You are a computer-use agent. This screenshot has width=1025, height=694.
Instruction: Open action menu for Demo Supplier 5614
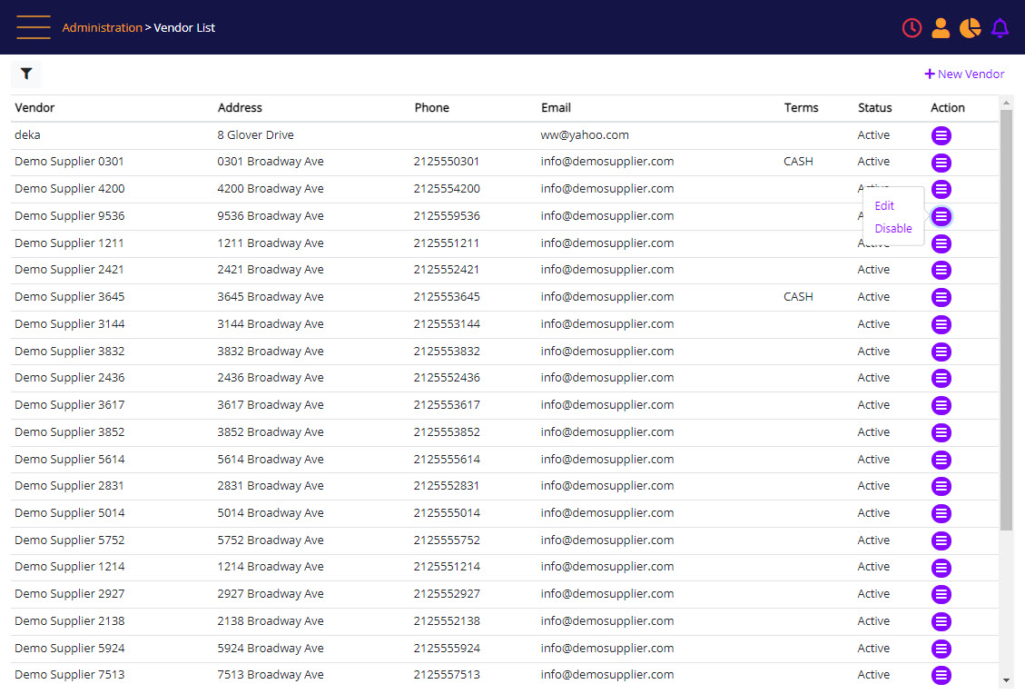[941, 460]
